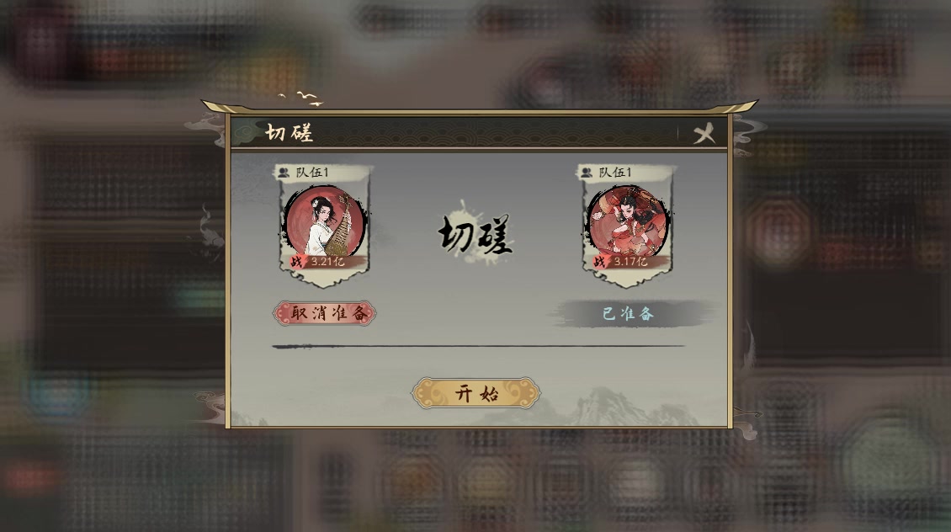Close the 切磋 dialog with the X
Screen dimensions: 951x532
pyautogui.click(x=704, y=133)
